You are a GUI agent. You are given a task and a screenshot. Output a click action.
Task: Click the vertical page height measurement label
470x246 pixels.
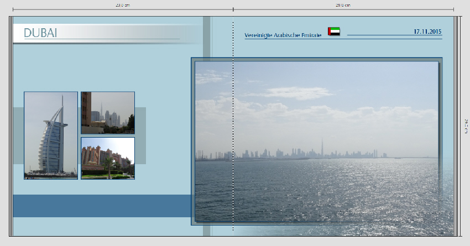point(466,125)
